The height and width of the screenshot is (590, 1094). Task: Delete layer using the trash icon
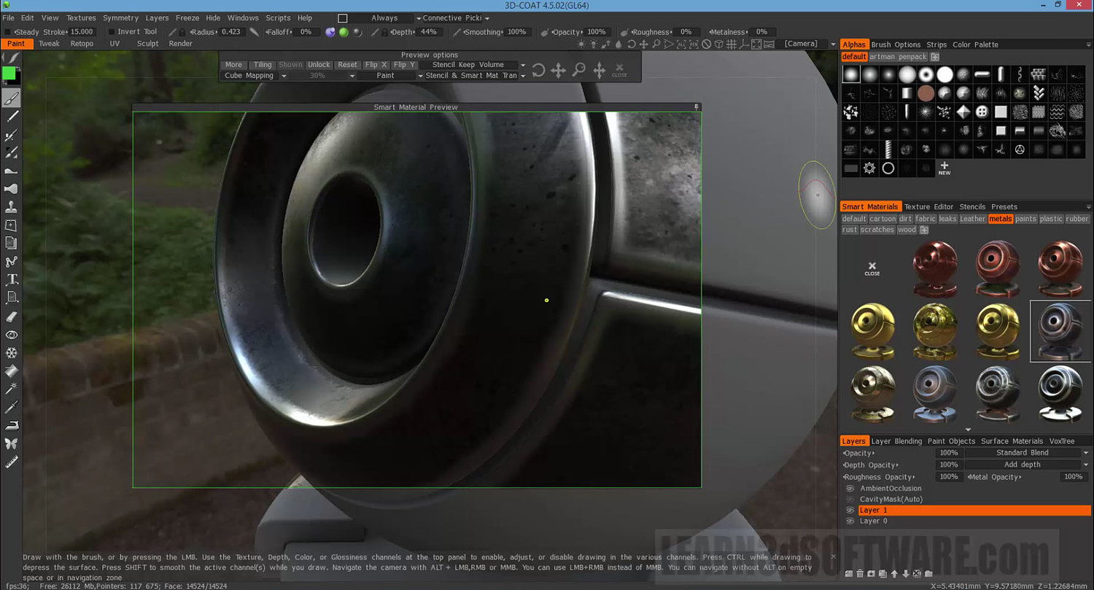click(860, 574)
